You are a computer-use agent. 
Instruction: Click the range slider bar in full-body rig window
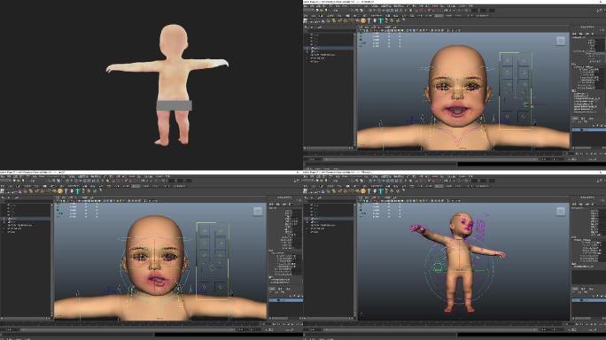click(x=431, y=329)
